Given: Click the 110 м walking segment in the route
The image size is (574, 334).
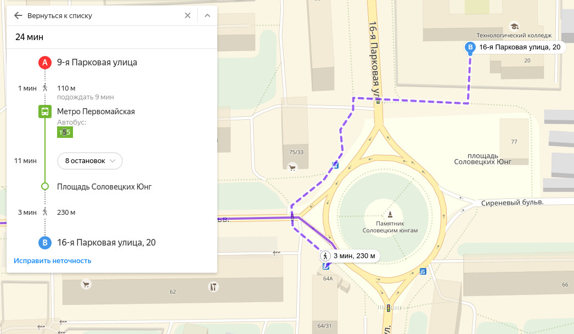Looking at the screenshot, I should pos(66,88).
